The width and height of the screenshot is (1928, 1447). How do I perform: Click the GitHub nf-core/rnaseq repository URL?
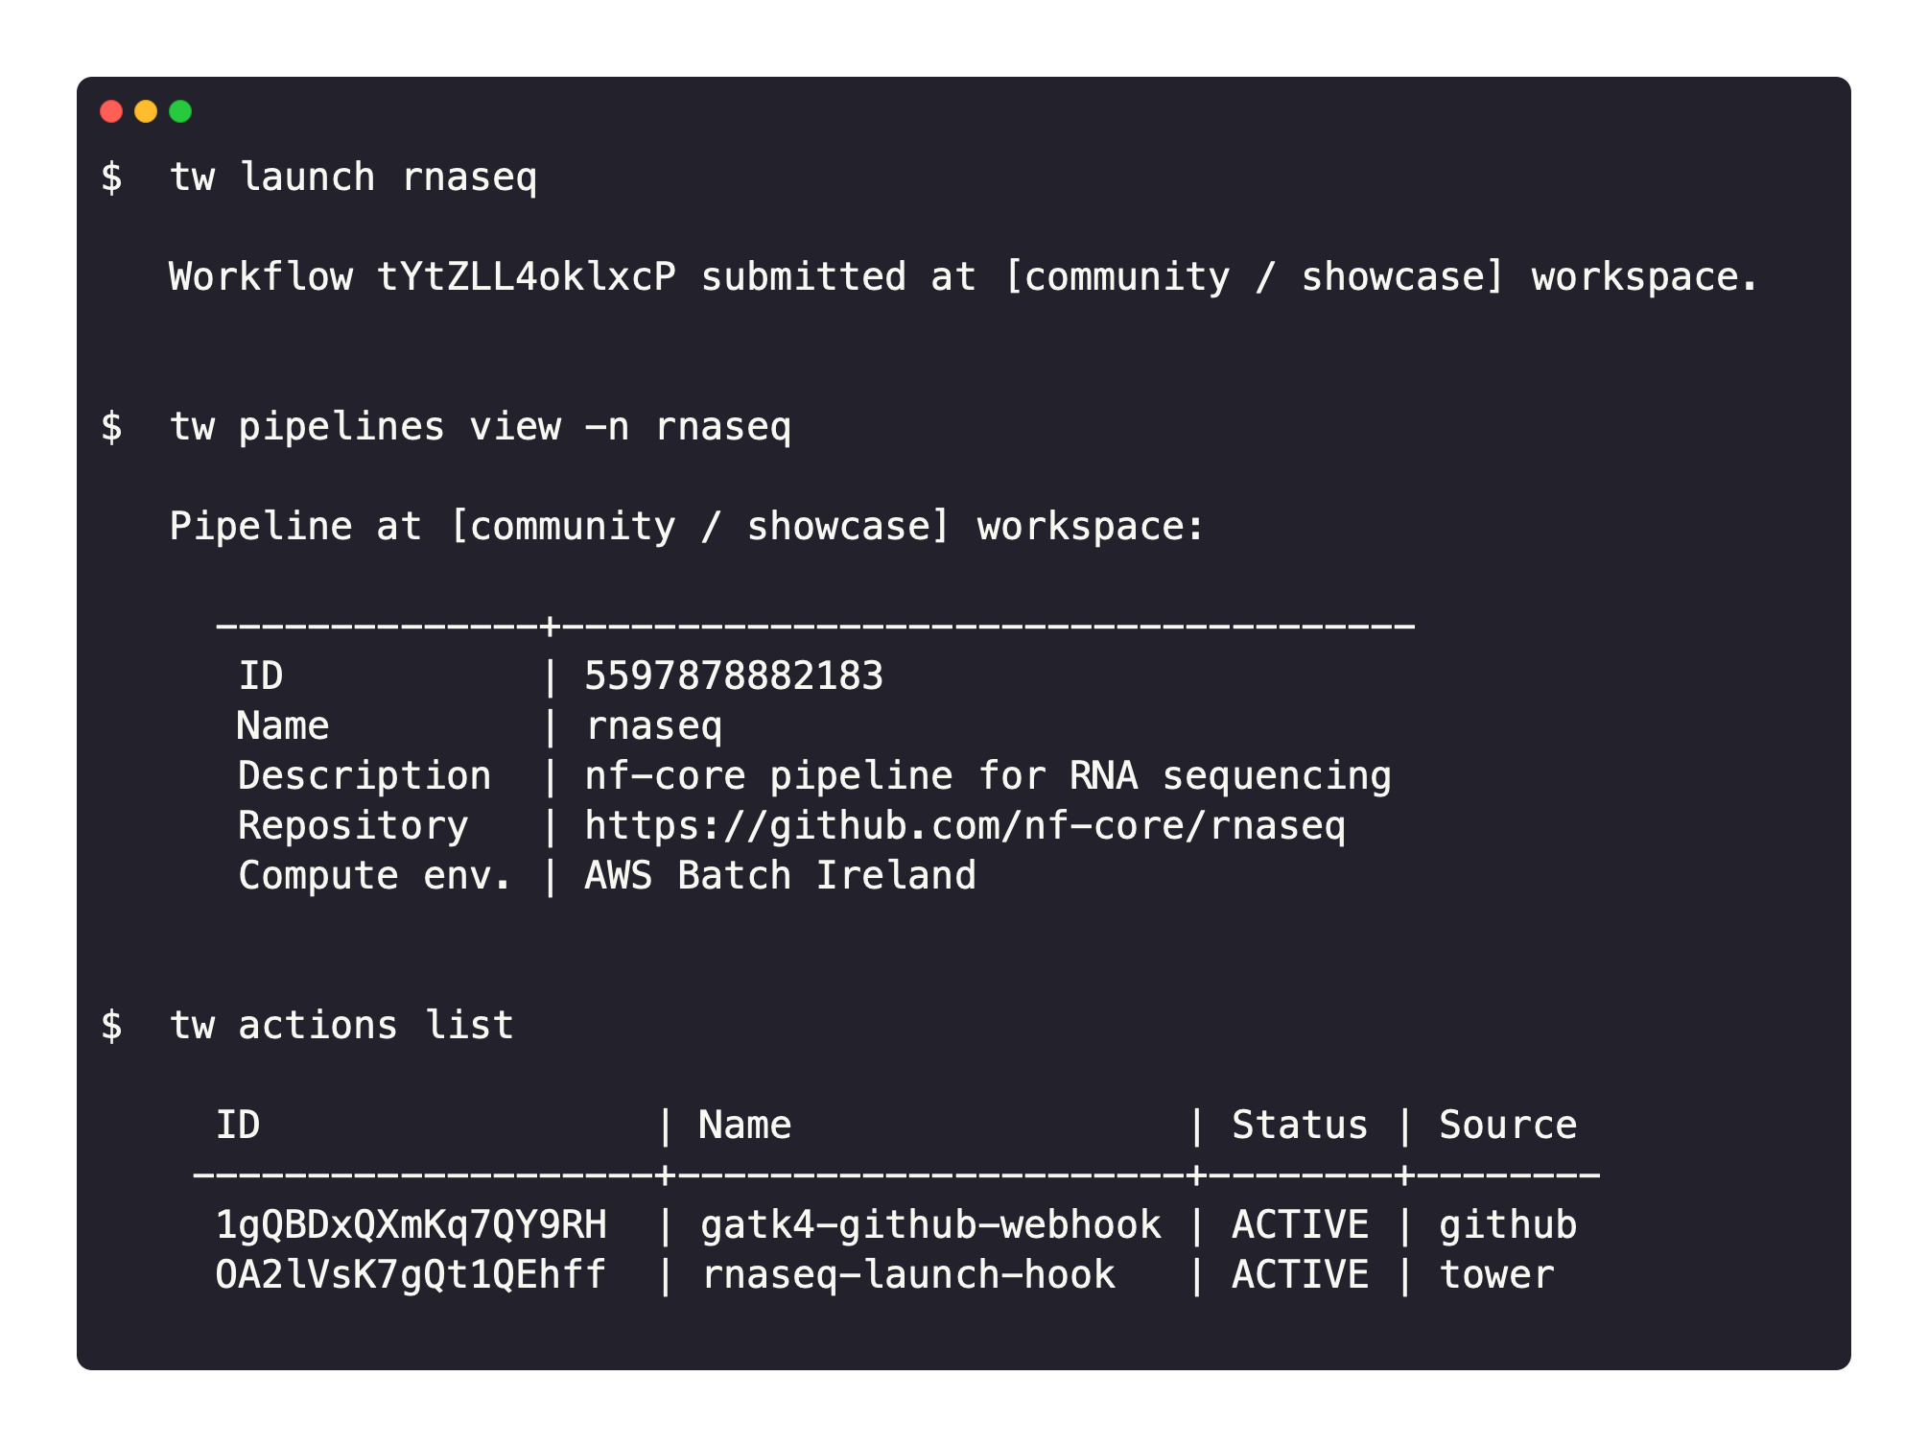pyautogui.click(x=965, y=826)
